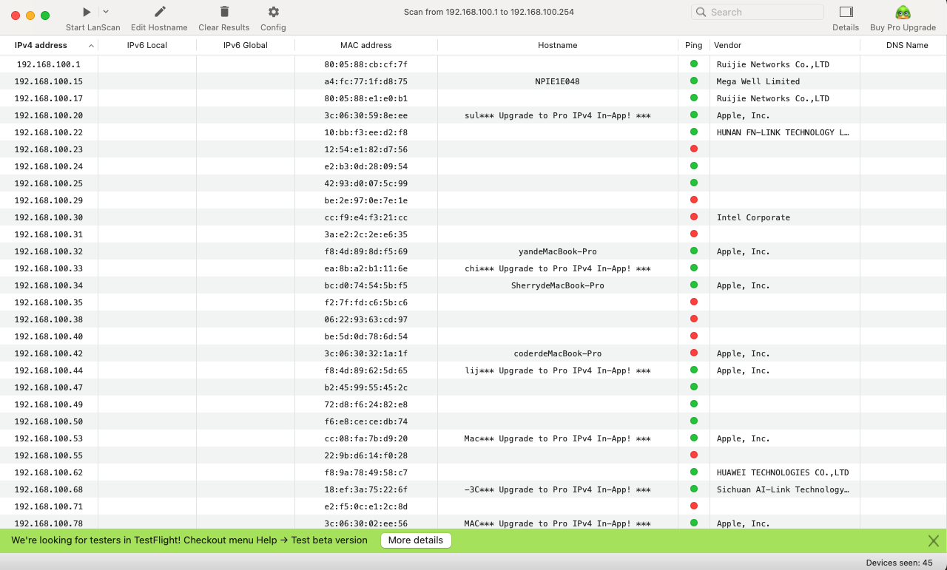Click green ping dot for 192.168.100.1
Image resolution: width=947 pixels, height=570 pixels.
[694, 64]
